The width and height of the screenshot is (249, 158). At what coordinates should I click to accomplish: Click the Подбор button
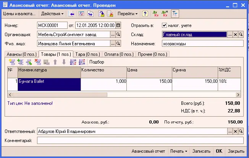[96, 62]
